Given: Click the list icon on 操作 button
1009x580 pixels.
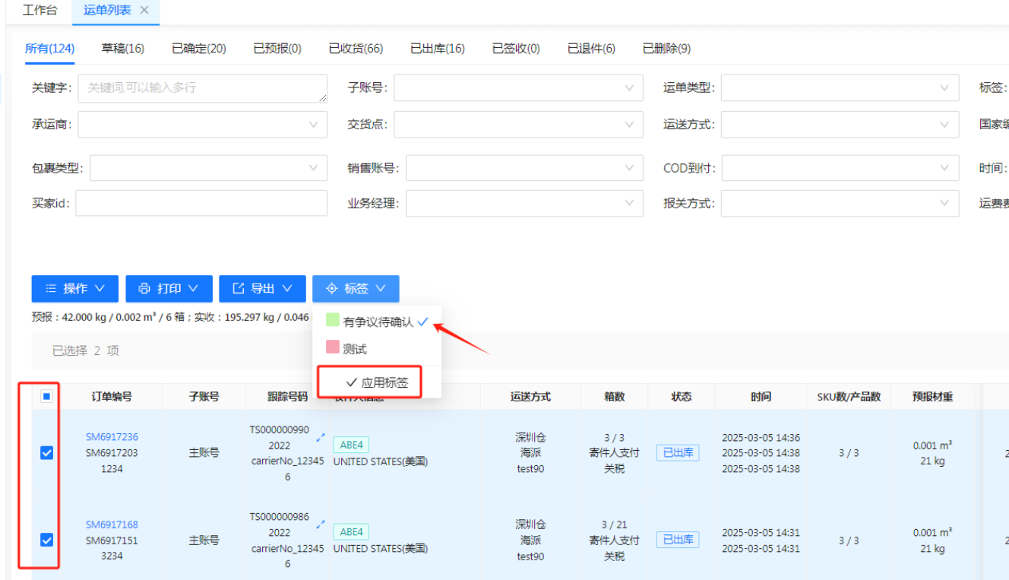Looking at the screenshot, I should click(x=51, y=289).
